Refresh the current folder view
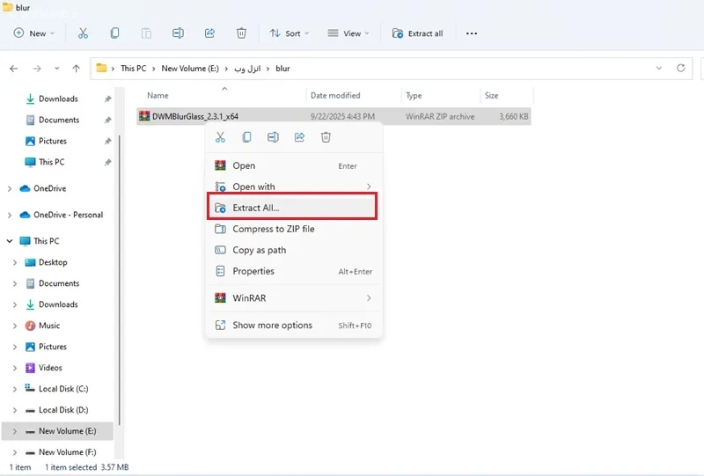 680,69
